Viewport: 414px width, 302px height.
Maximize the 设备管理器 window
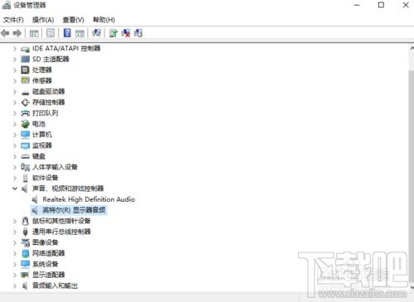[x=381, y=5]
